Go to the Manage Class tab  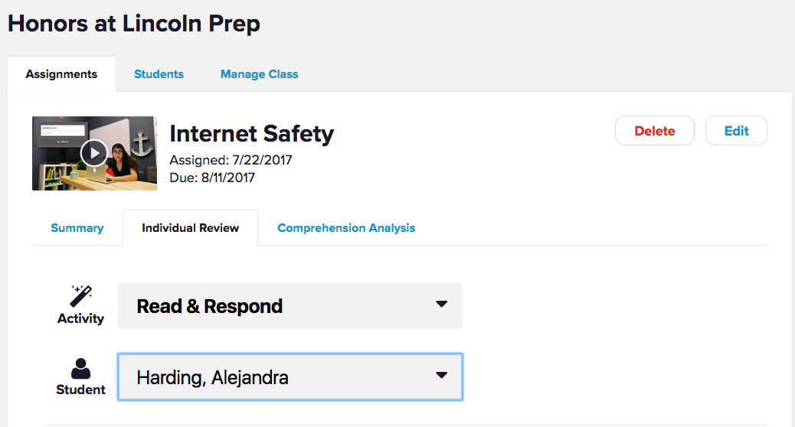coord(259,74)
